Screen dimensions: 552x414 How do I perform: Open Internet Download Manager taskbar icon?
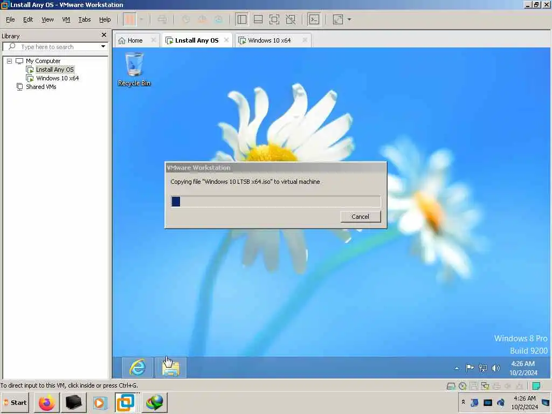154,402
